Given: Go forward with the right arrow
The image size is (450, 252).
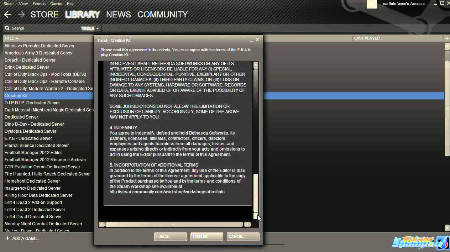Looking at the screenshot, I should [21, 15].
